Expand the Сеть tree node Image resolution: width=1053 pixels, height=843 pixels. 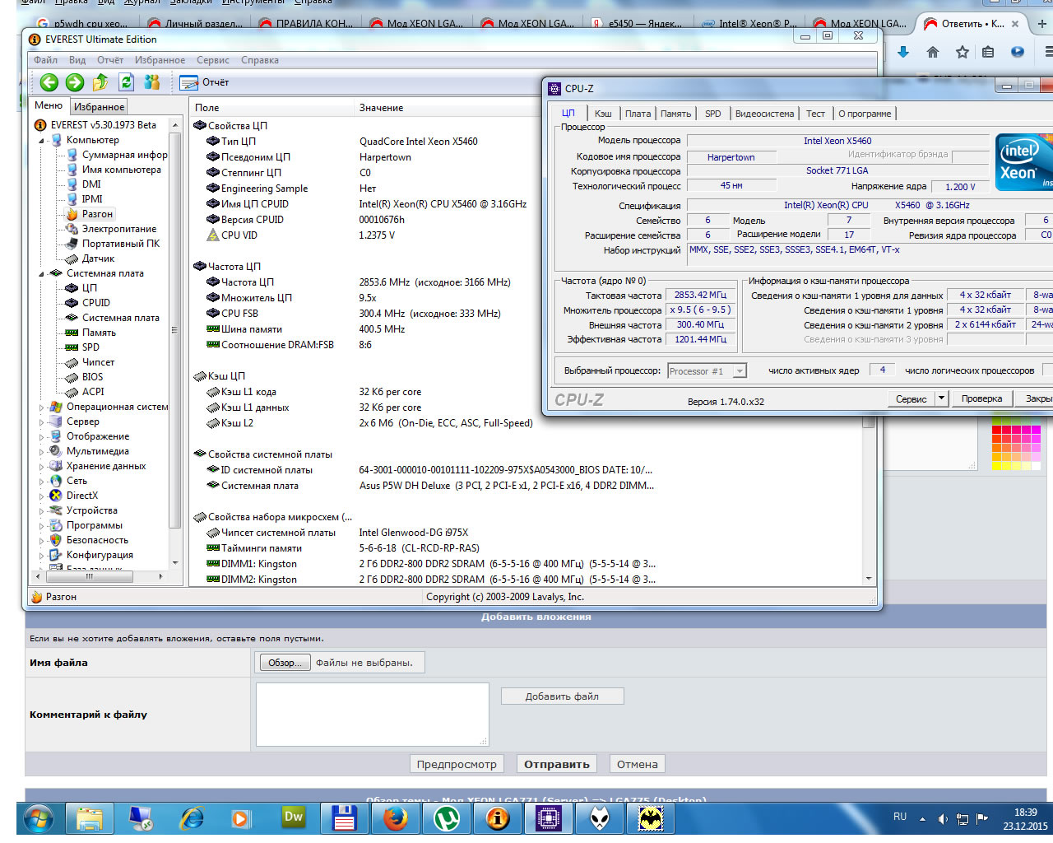tap(42, 482)
